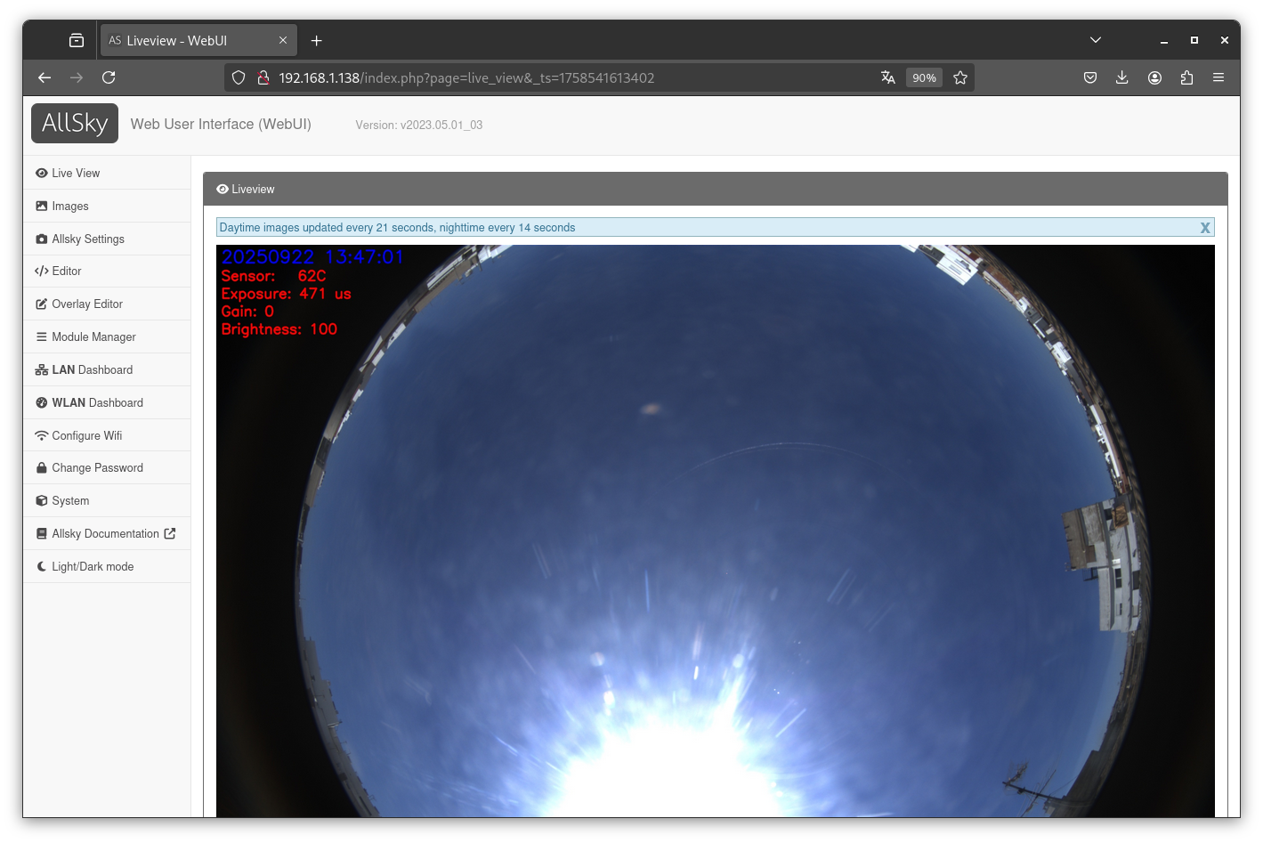Click the Firefox account profile icon

1154,77
